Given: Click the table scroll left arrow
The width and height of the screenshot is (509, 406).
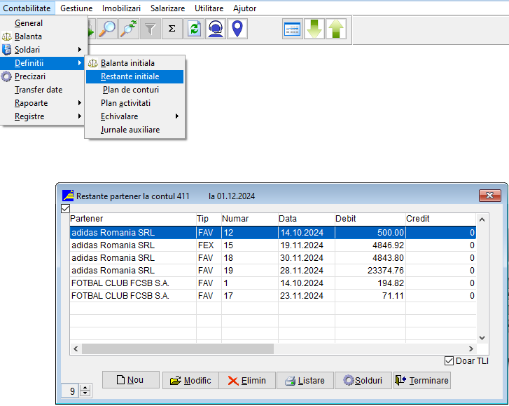Looking at the screenshot, I should 76,349.
